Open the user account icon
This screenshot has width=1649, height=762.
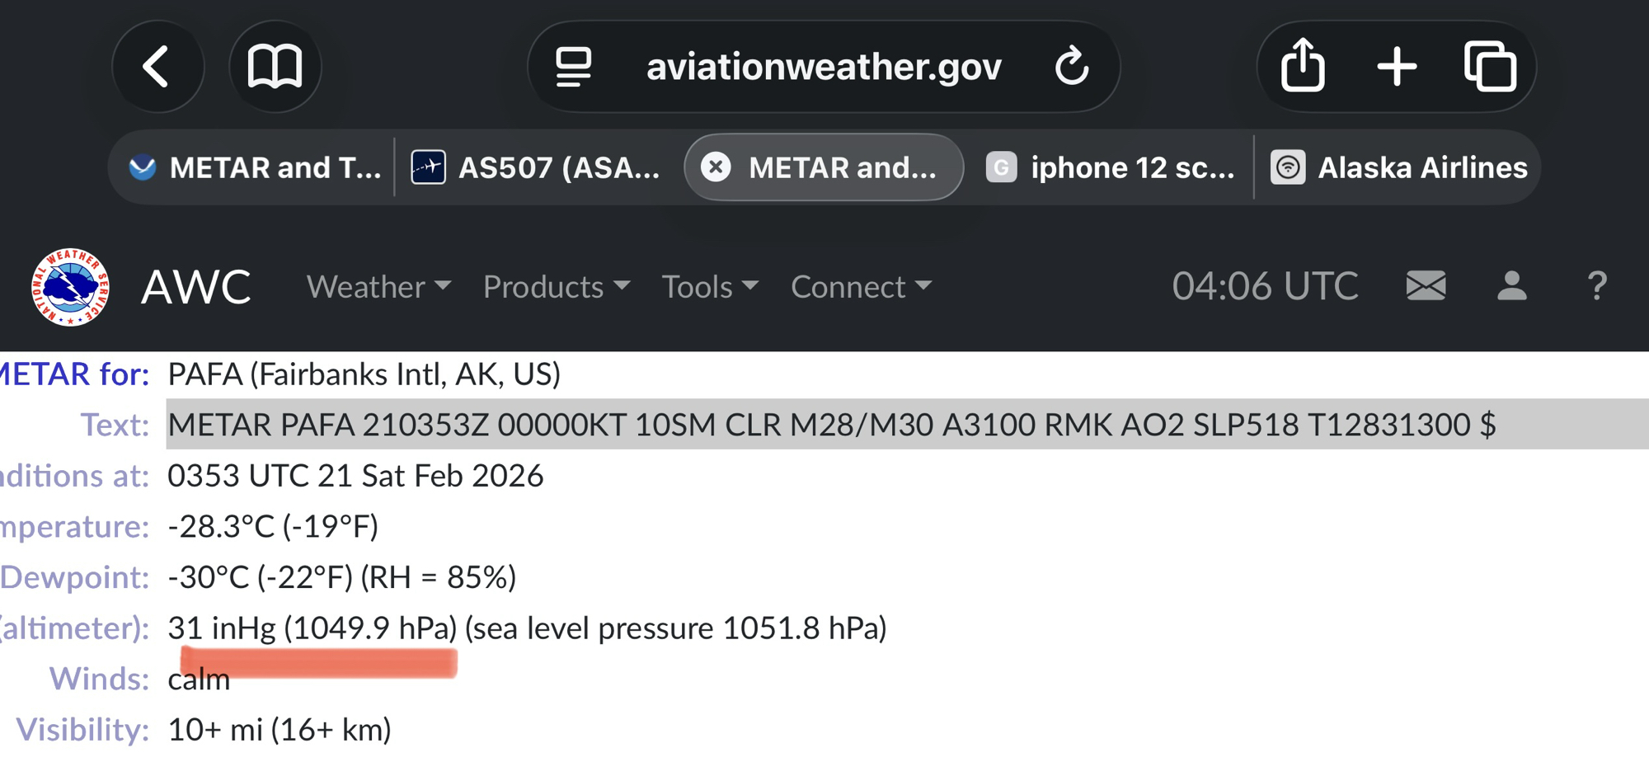pyautogui.click(x=1511, y=286)
